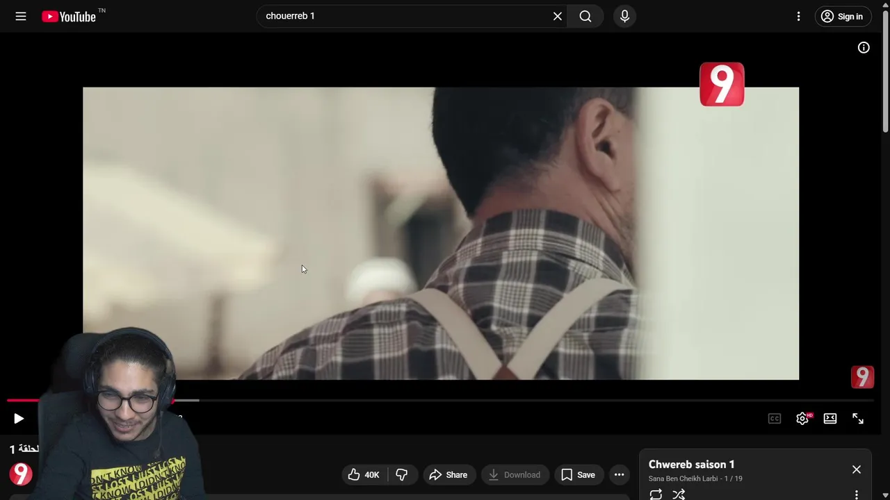Screen dimensions: 890x500
Task: Click the channel 9 watermark in the video corner
Action: 862,377
